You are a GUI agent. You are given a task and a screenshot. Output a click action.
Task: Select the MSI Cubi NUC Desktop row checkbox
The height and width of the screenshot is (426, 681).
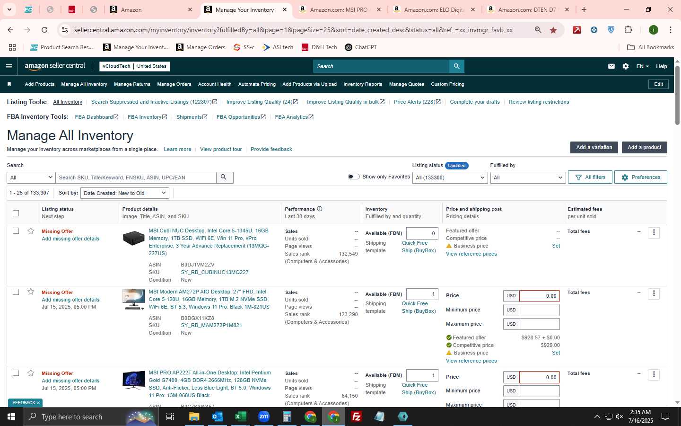coord(16,231)
